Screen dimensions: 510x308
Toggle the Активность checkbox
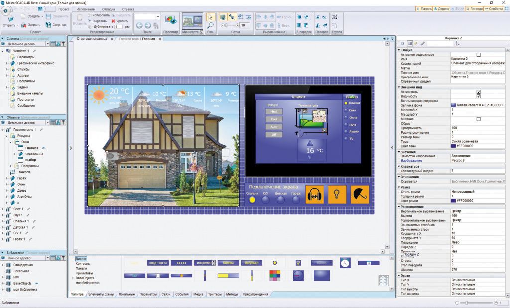click(x=478, y=92)
